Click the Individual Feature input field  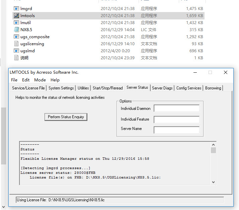click(176, 120)
